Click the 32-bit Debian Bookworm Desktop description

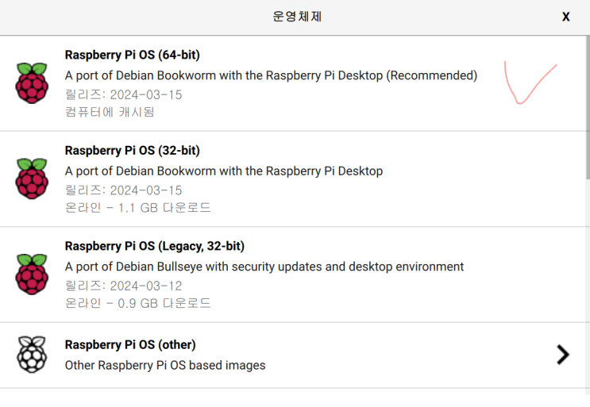pyautogui.click(x=224, y=171)
